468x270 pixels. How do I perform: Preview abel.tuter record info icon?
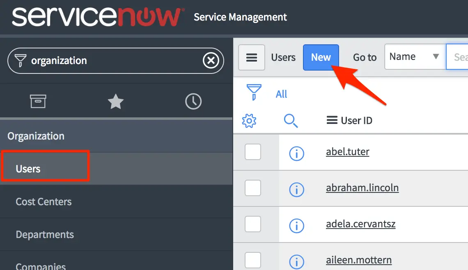coord(297,153)
